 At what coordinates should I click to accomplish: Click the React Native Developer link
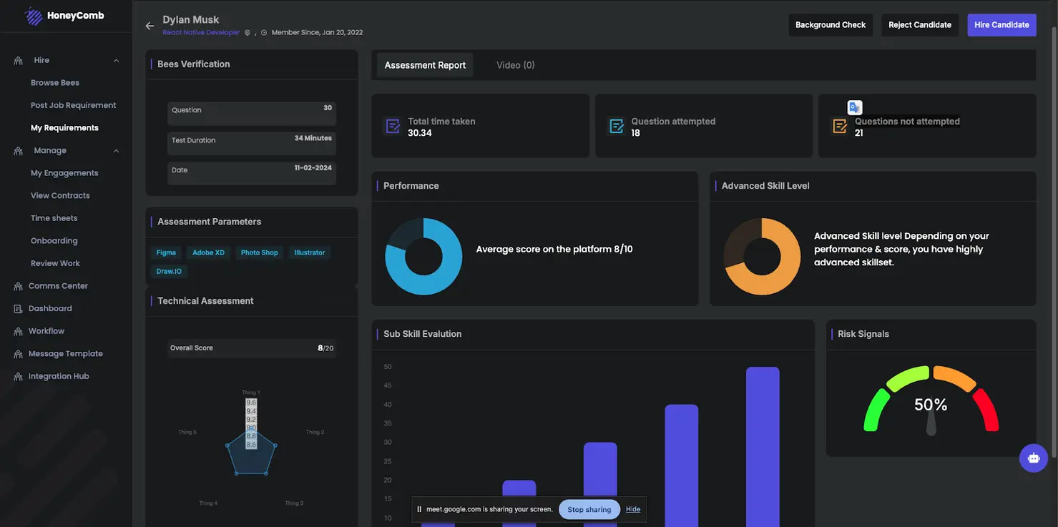(201, 33)
